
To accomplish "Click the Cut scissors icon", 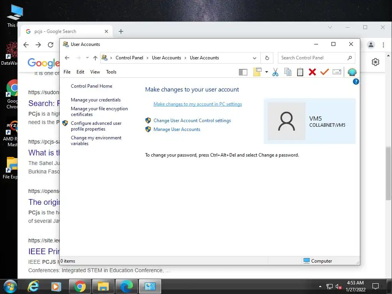I will (x=275, y=72).
